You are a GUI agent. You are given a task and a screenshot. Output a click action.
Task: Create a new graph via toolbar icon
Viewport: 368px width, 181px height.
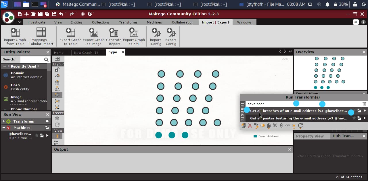20,14
